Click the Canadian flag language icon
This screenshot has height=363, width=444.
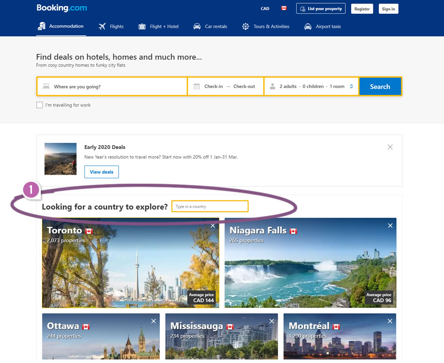pyautogui.click(x=284, y=8)
